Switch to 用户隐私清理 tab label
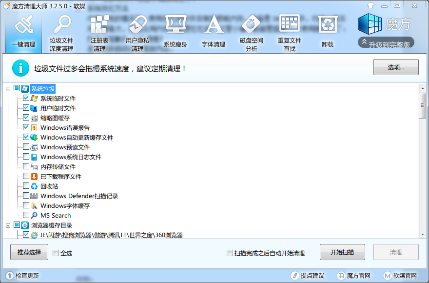 (x=137, y=45)
